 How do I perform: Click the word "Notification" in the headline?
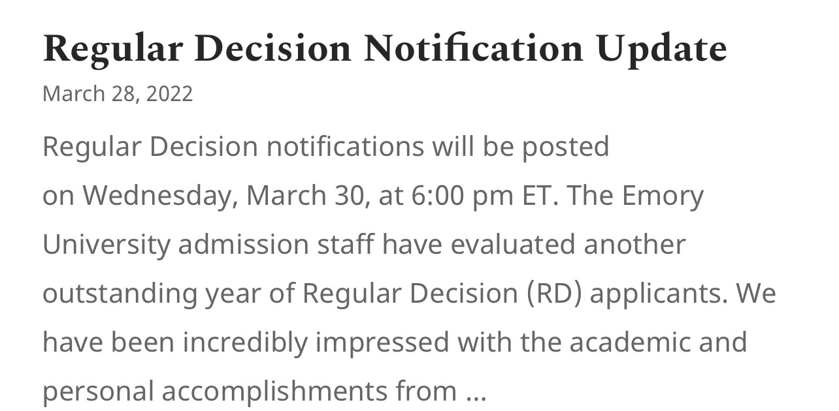coord(474,50)
